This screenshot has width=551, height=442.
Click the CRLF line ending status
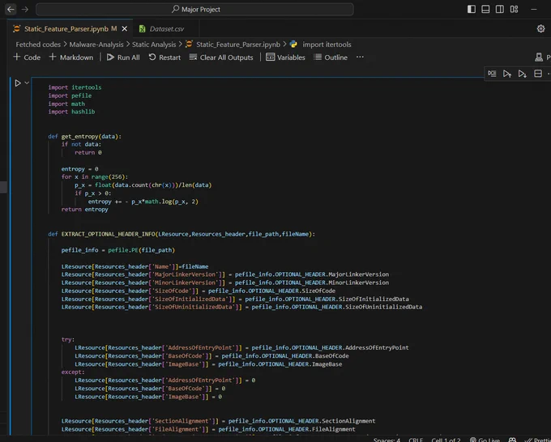point(416,440)
